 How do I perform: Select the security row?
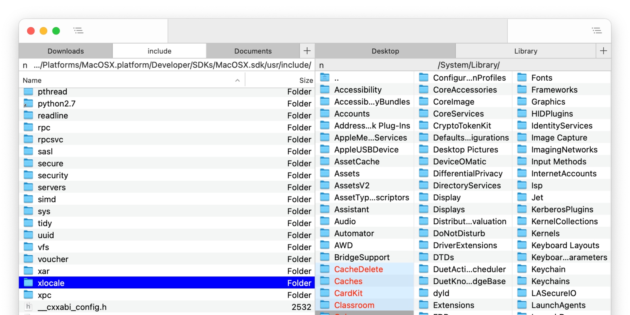tap(167, 175)
